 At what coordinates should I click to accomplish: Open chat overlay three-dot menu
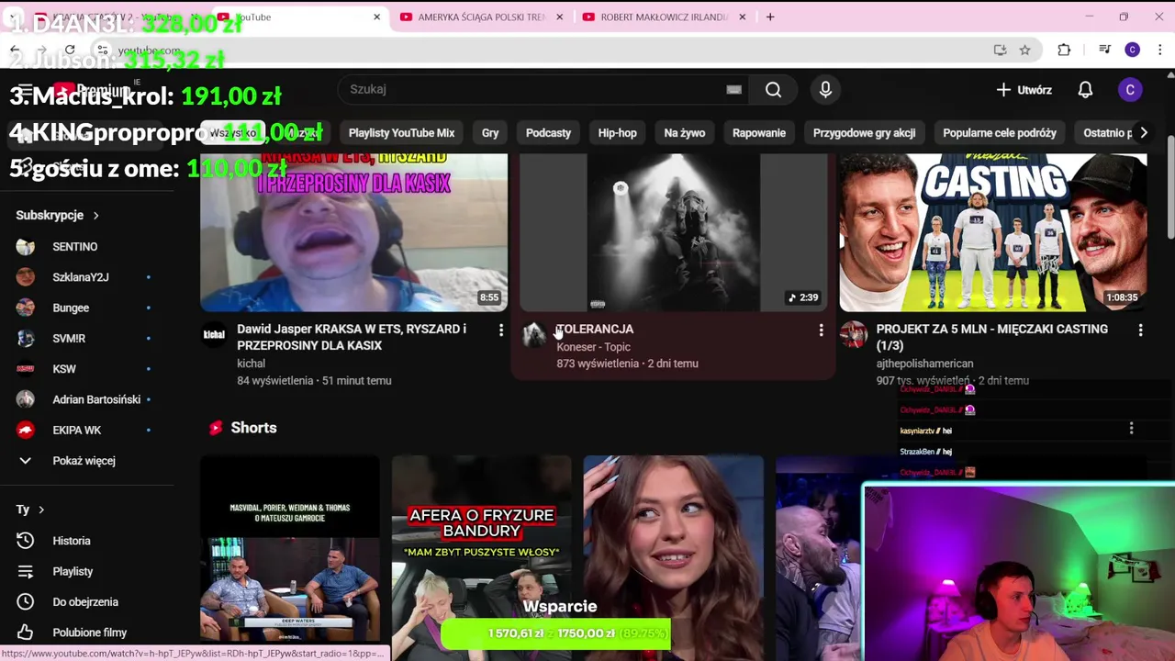1131,429
